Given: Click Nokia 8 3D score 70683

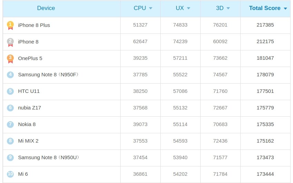Looking at the screenshot, I should click(x=220, y=124).
